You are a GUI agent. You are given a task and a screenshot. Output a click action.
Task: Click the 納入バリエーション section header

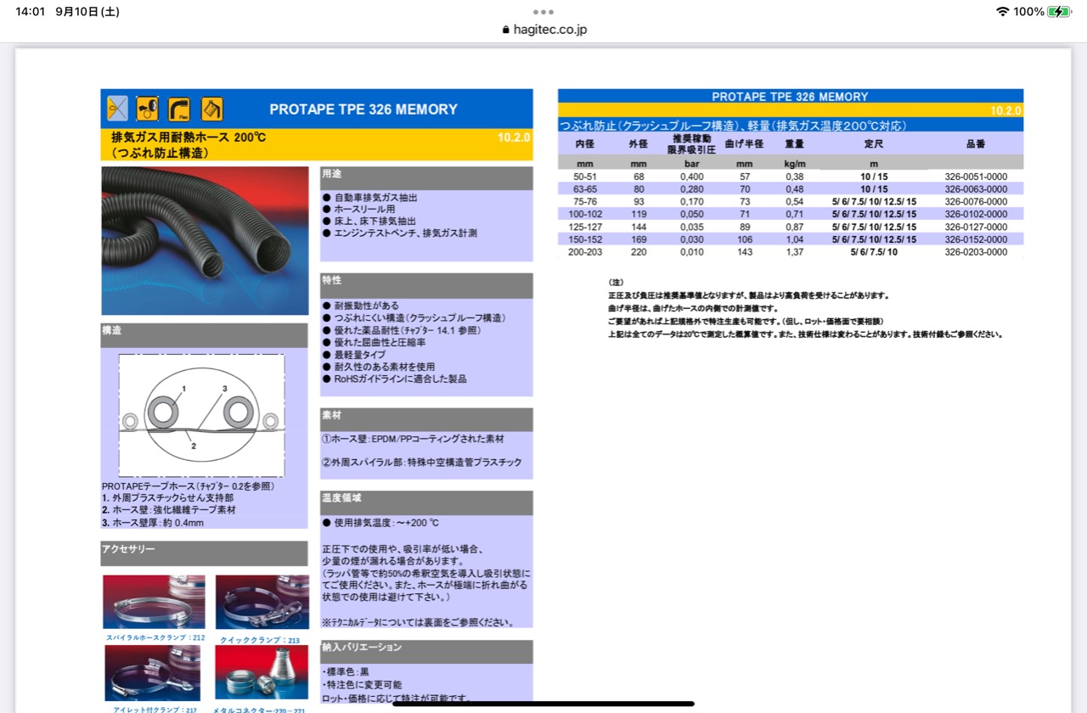[426, 651]
